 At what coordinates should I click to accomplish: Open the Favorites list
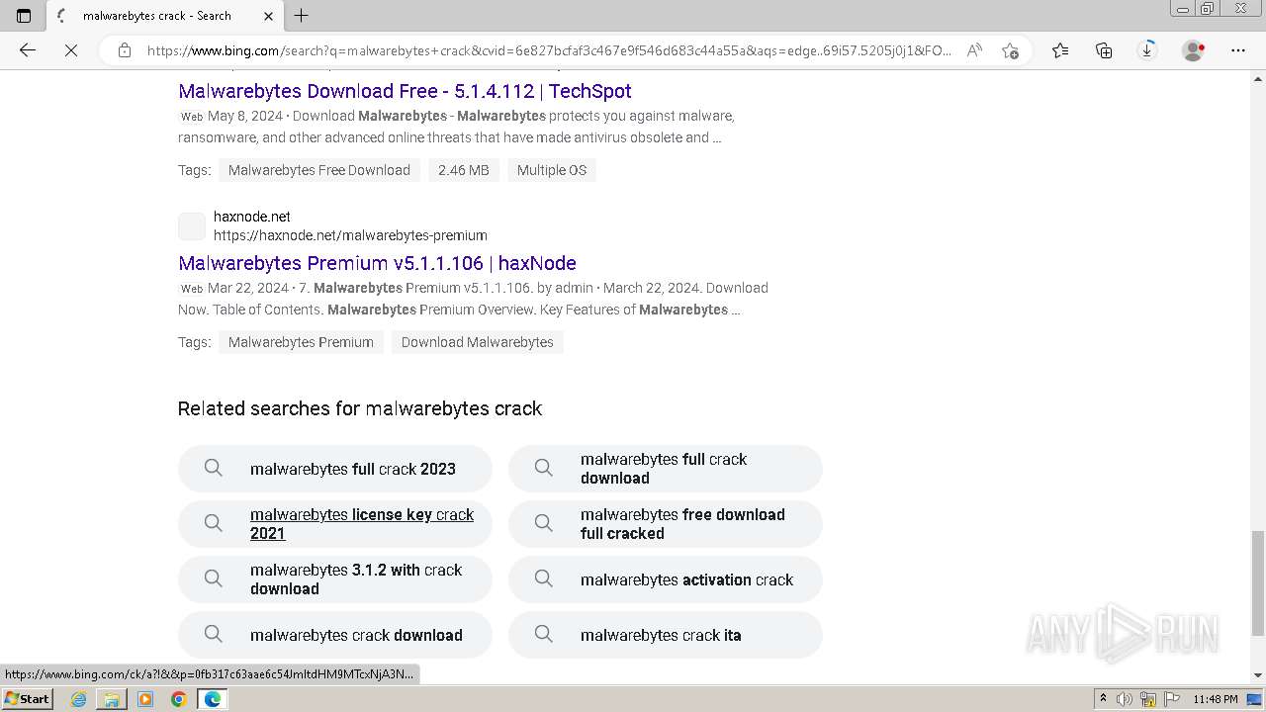(1060, 50)
